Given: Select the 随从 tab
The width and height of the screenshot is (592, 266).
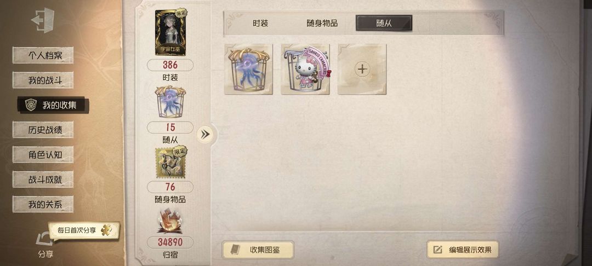Looking at the screenshot, I should click(x=384, y=23).
